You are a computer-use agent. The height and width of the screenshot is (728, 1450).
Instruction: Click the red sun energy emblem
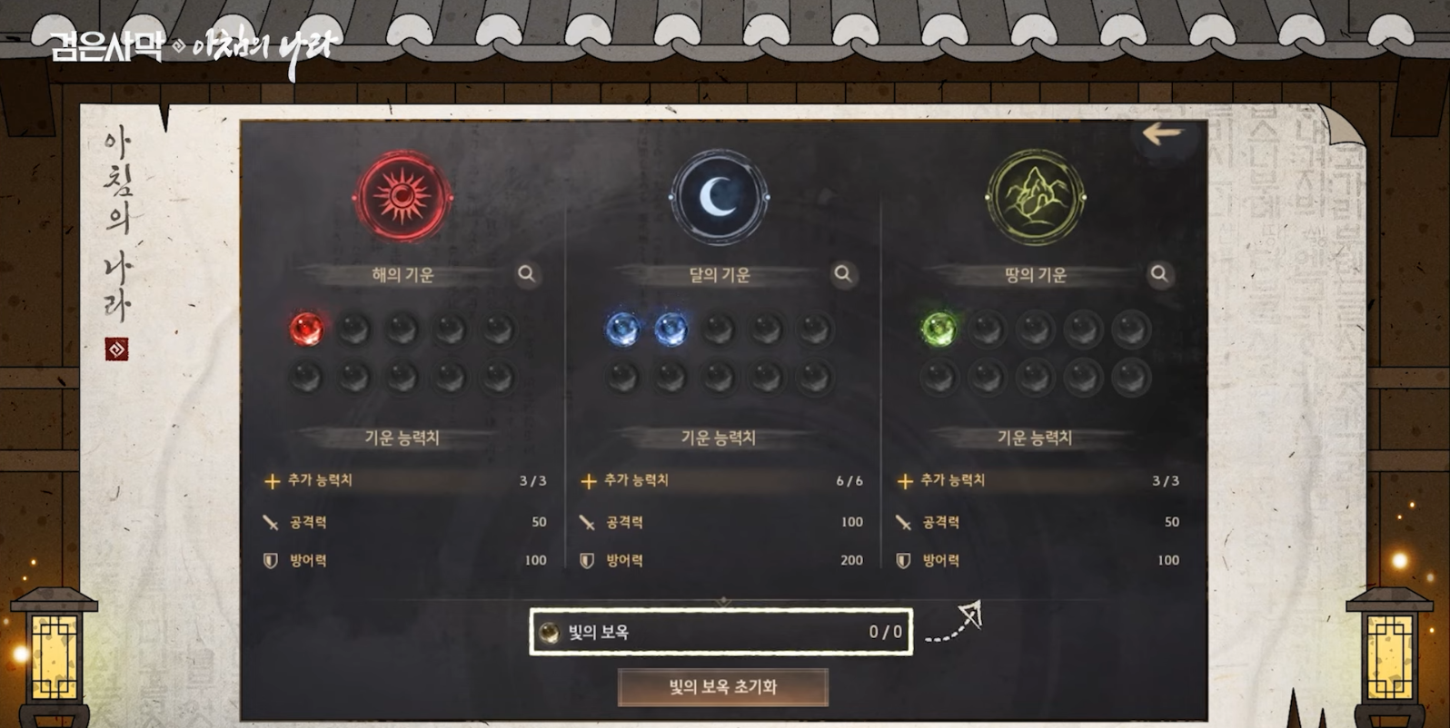click(x=402, y=197)
